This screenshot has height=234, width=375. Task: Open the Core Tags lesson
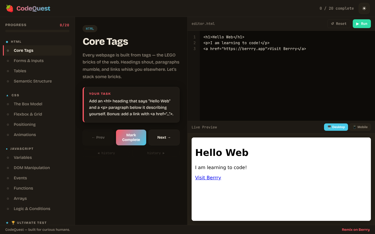(x=37, y=50)
